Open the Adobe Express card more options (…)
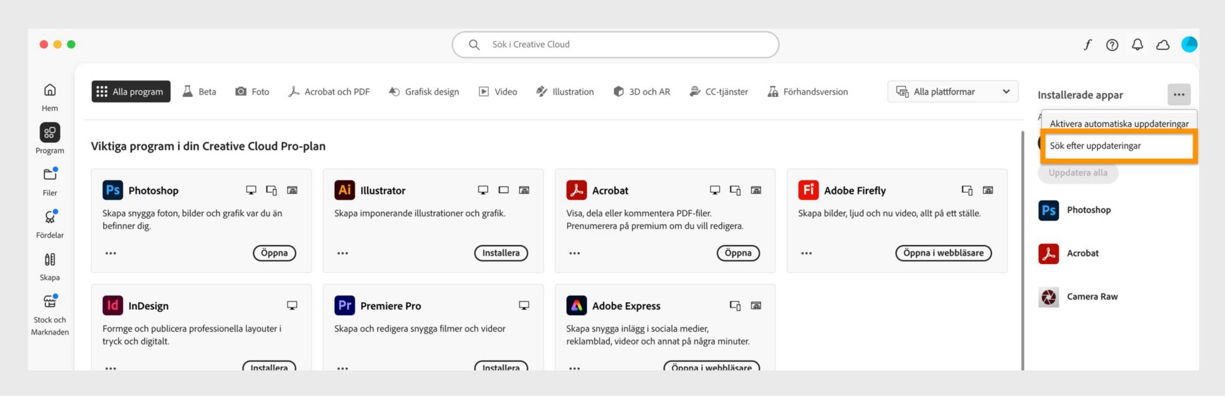1225x396 pixels. pos(574,368)
